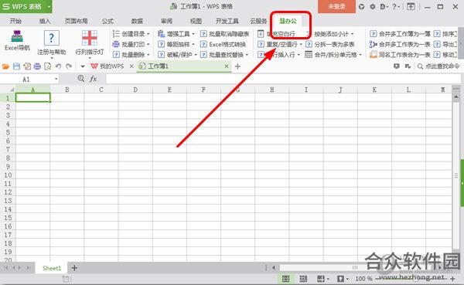This screenshot has height=285, width=464.
Task: Expand the 破解/保护 dropdown arrow
Action: click(x=196, y=55)
